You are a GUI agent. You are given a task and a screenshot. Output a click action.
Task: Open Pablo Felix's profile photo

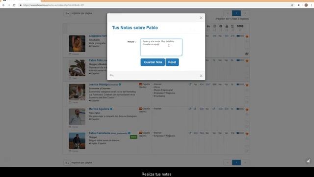[x=77, y=68]
